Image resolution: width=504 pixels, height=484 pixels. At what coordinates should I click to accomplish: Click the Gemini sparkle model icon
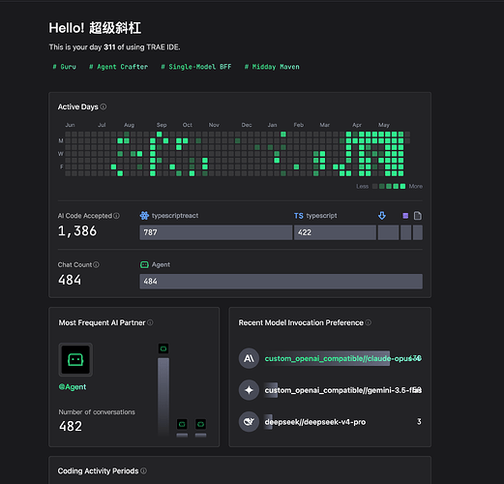pos(249,390)
